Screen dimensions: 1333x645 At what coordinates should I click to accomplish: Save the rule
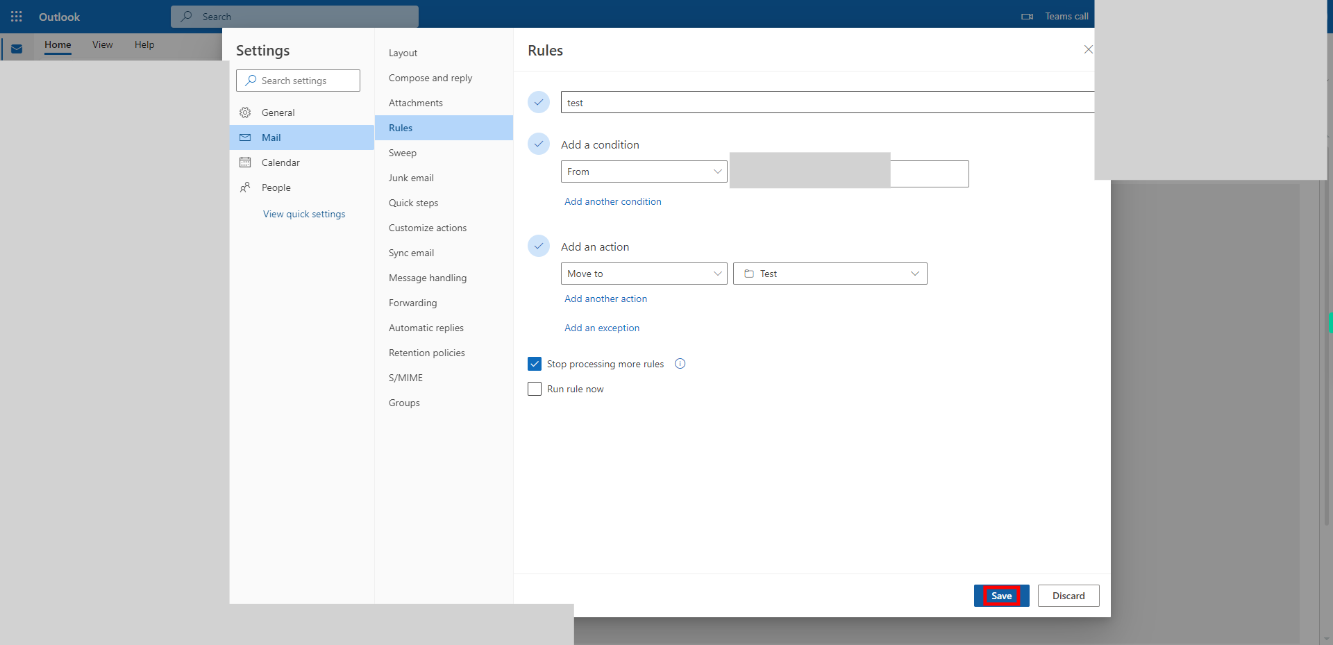pos(1001,596)
